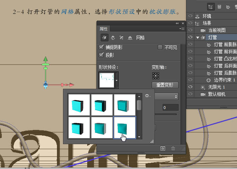Collapse the 灯管 tree item
237x169 pixels.
tap(197, 37)
